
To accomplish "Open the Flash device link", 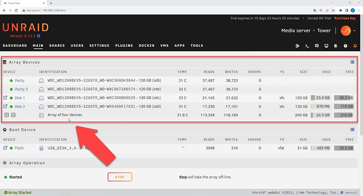I will 19,148.
